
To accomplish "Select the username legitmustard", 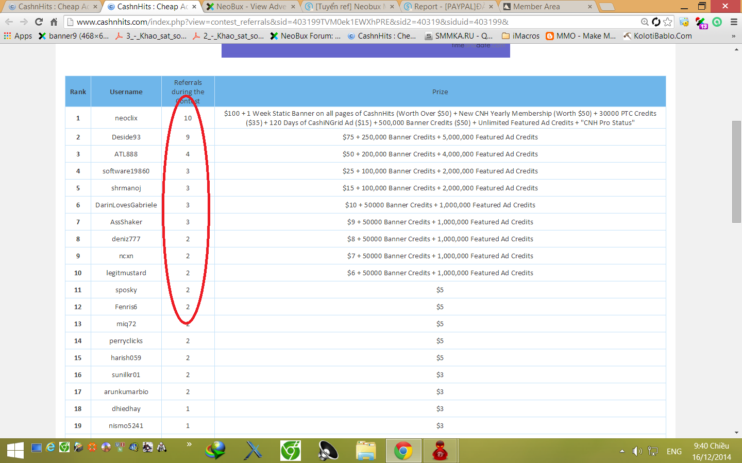I will pyautogui.click(x=126, y=273).
